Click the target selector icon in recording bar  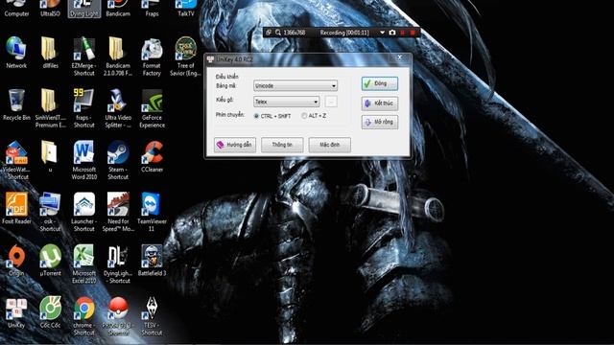coord(269,33)
